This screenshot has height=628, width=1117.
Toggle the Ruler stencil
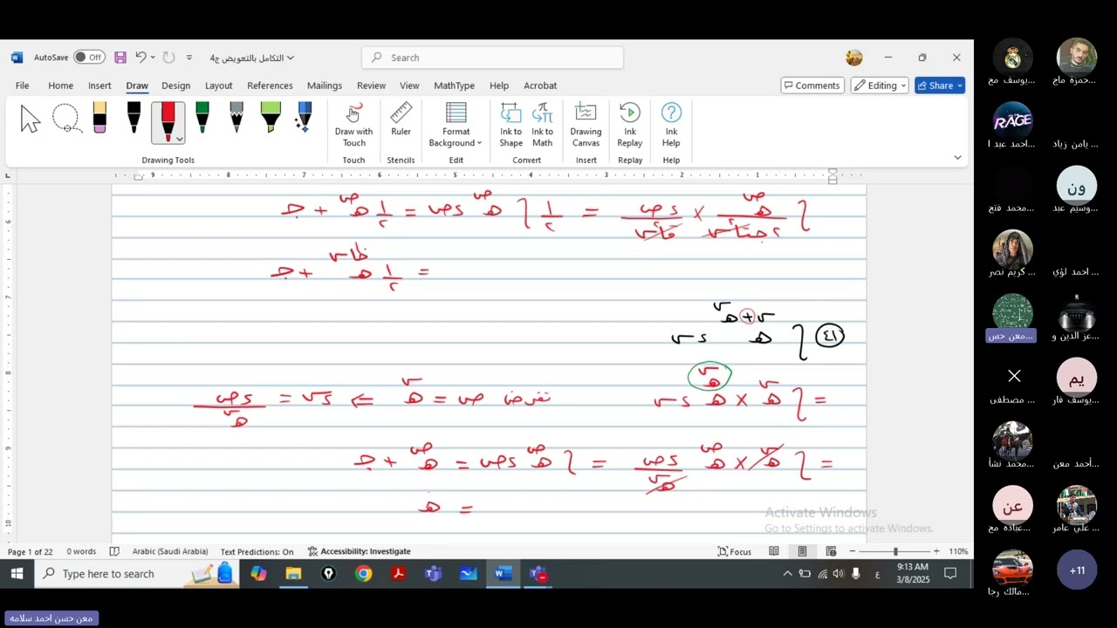pyautogui.click(x=401, y=120)
